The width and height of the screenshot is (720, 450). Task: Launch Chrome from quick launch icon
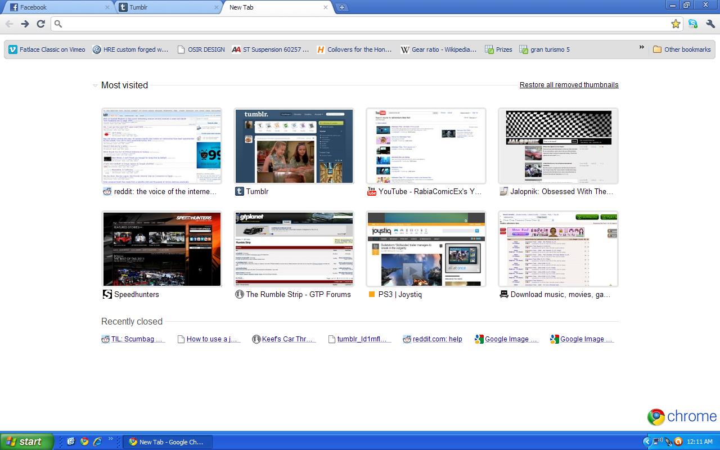coord(84,442)
